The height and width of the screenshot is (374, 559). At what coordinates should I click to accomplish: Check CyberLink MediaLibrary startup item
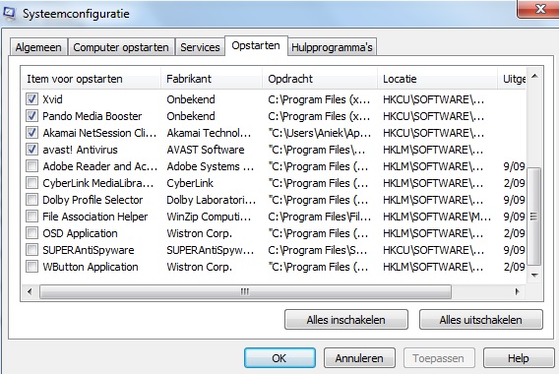click(31, 183)
